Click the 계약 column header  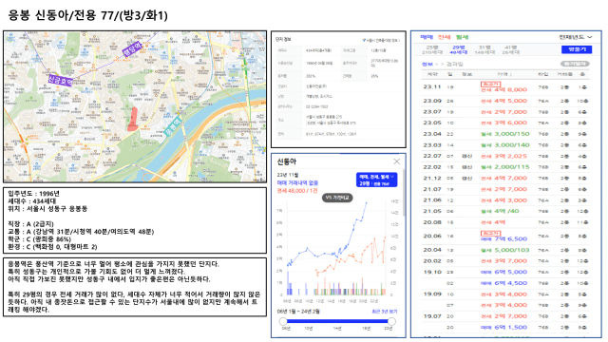pos(432,74)
